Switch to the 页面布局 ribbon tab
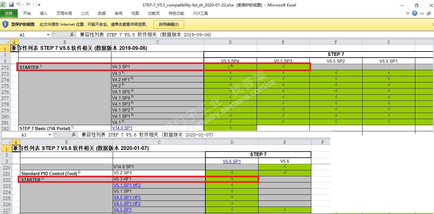The height and width of the screenshot is (214, 434). click(x=64, y=13)
